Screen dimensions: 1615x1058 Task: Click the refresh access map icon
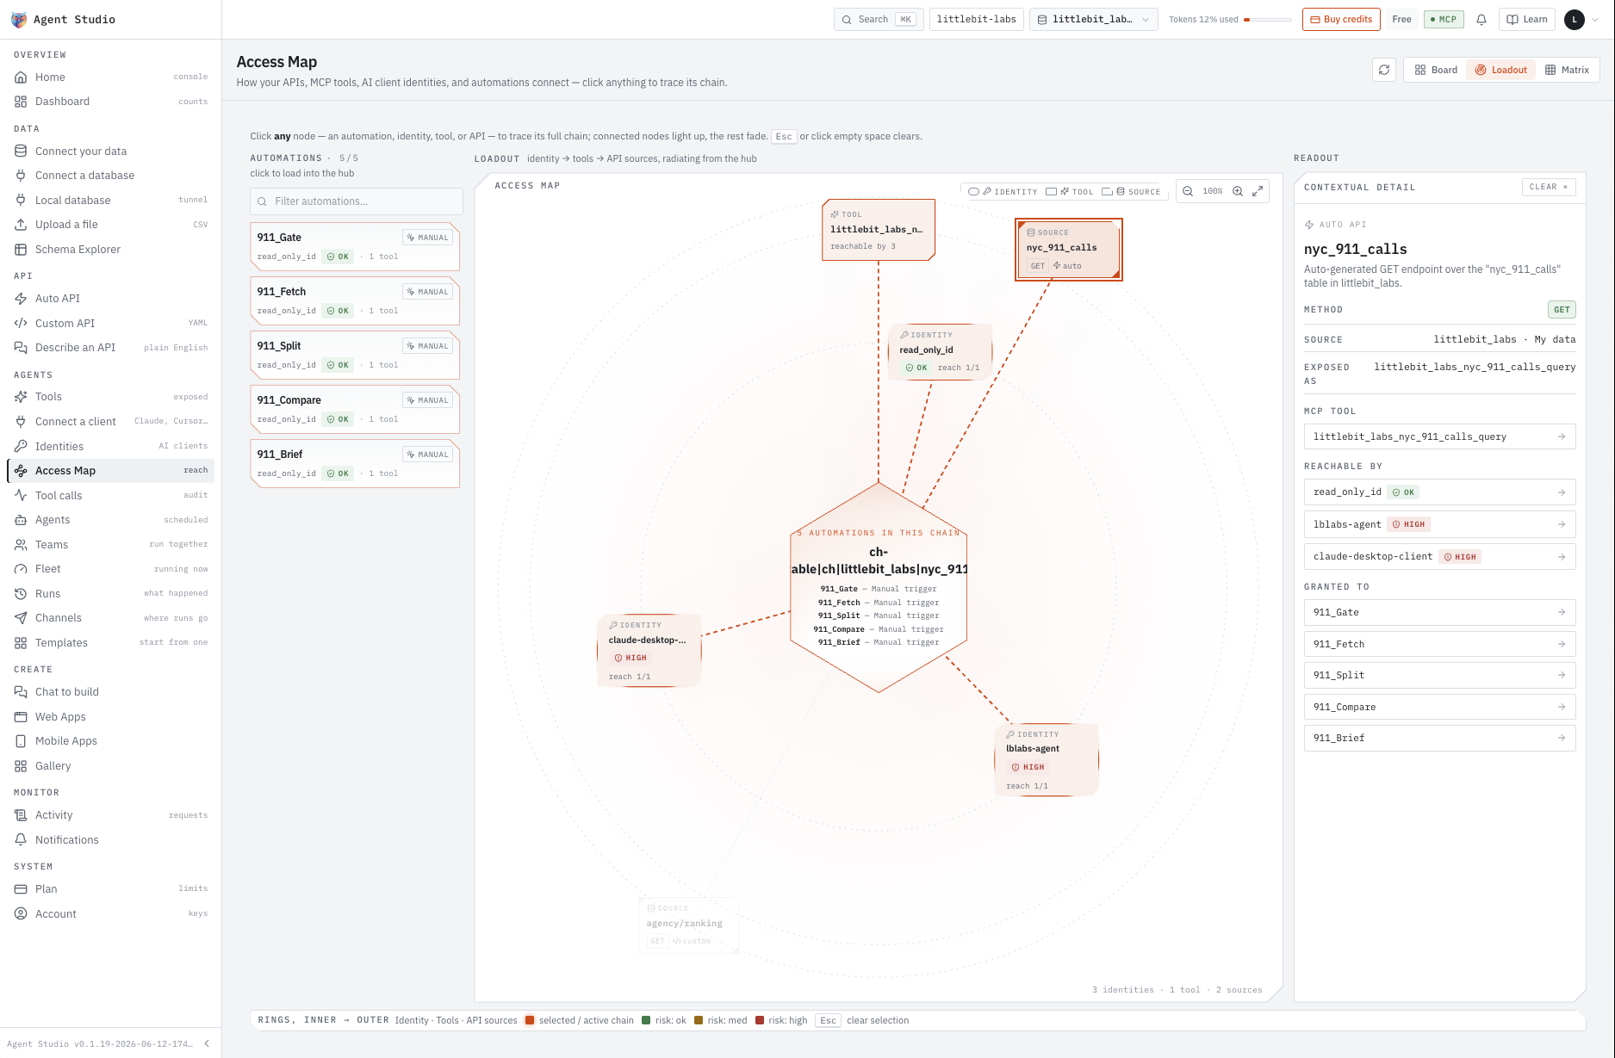1384,70
